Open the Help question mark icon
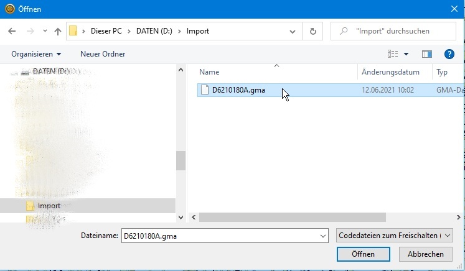The image size is (465, 271). [x=449, y=54]
